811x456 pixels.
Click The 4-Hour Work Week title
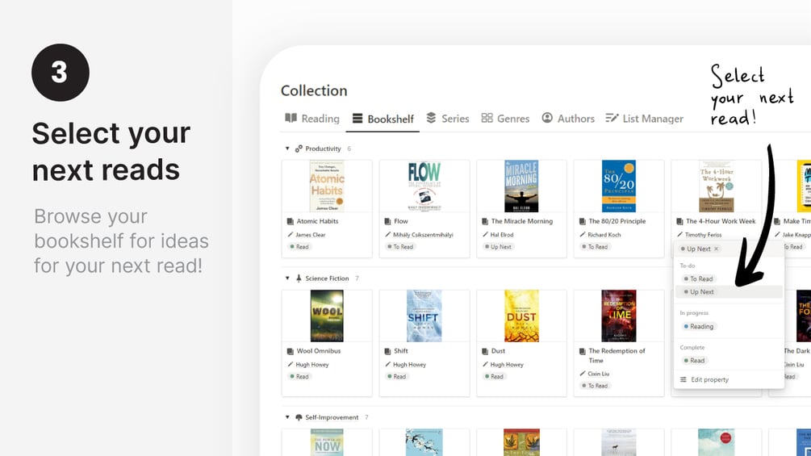721,221
